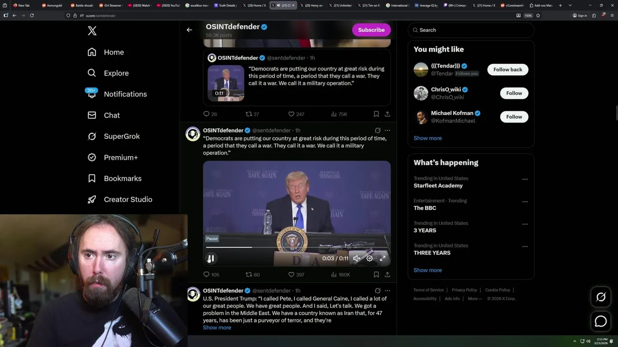Switch to the Add-ons Manager tab
The height and width of the screenshot is (347, 618).
(x=541, y=5)
